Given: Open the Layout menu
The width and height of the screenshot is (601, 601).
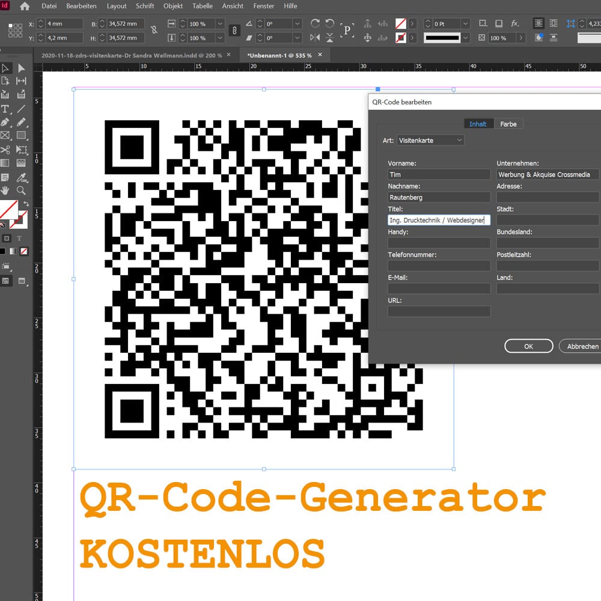Looking at the screenshot, I should (x=117, y=6).
